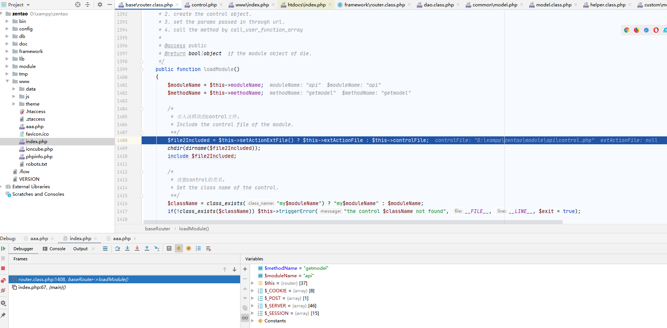The width and height of the screenshot is (667, 328).
Task: Click the Step Into debugger icon
Action: coord(127,248)
